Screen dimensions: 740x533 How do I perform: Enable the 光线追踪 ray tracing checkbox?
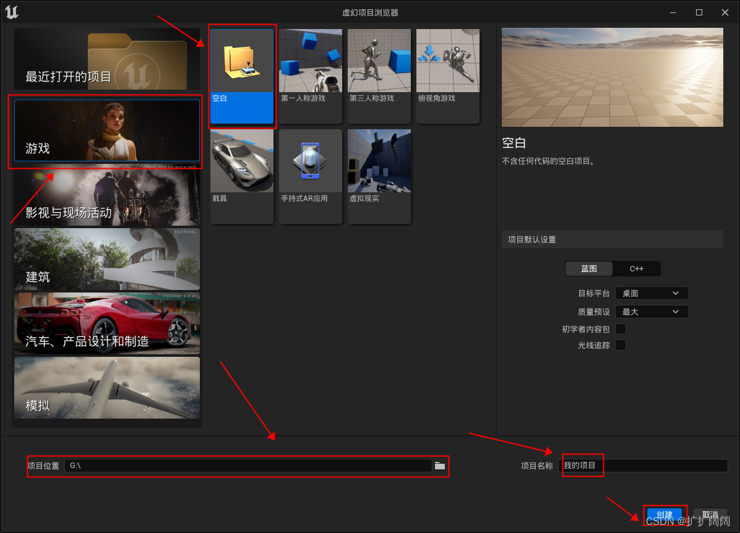pyautogui.click(x=621, y=345)
